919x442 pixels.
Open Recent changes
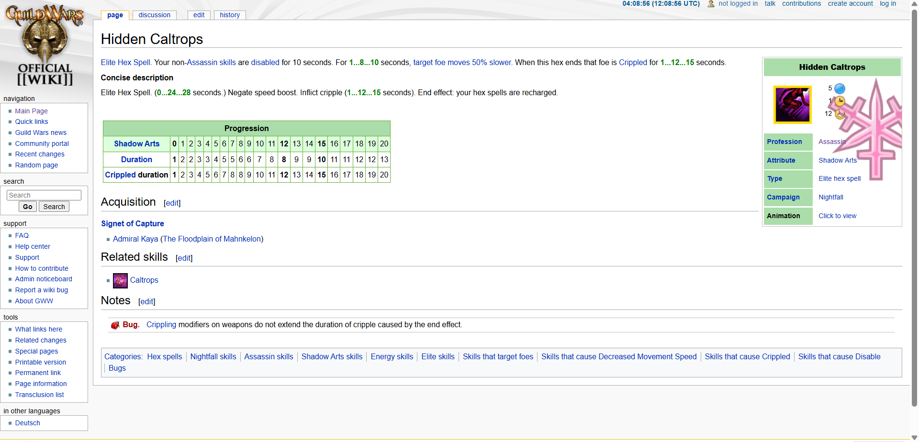click(x=40, y=154)
